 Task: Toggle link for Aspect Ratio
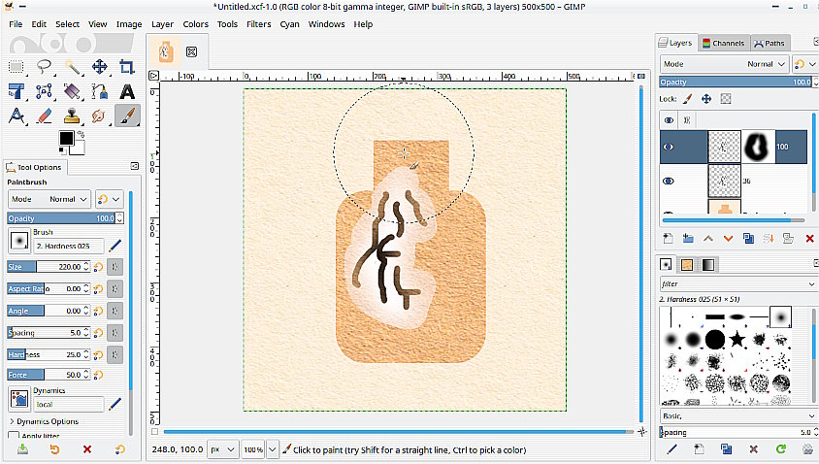click(115, 288)
